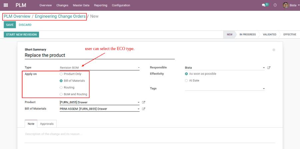Expand the Tags dropdown

[x=264, y=89]
